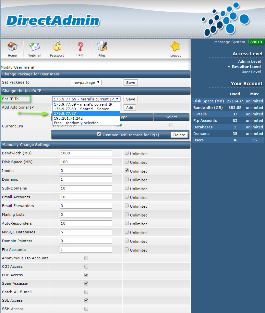Open the Message System counter 69019

256,42
